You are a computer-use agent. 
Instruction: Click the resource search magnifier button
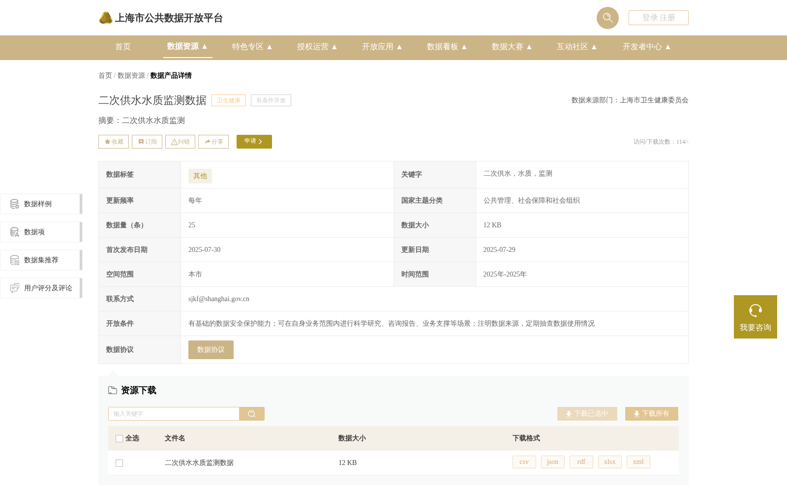pos(252,414)
